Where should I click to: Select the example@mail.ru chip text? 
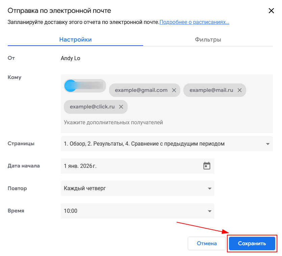pyautogui.click(x=211, y=90)
